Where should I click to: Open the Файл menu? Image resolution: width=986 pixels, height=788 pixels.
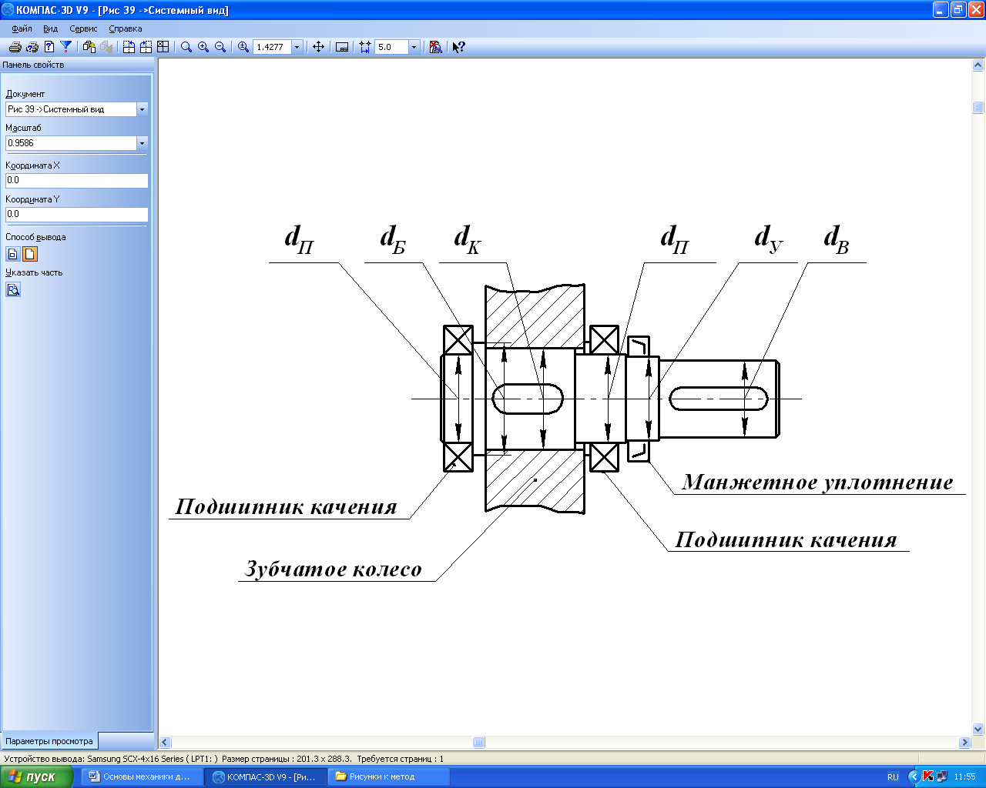22,28
